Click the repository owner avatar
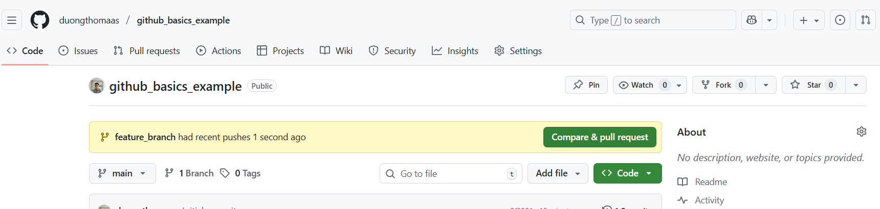The width and height of the screenshot is (880, 209). click(97, 86)
